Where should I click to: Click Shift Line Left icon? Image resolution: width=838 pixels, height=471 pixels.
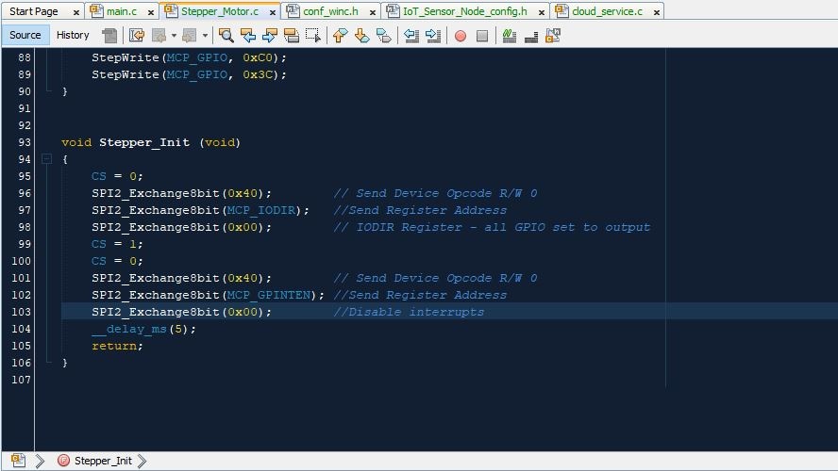click(411, 36)
